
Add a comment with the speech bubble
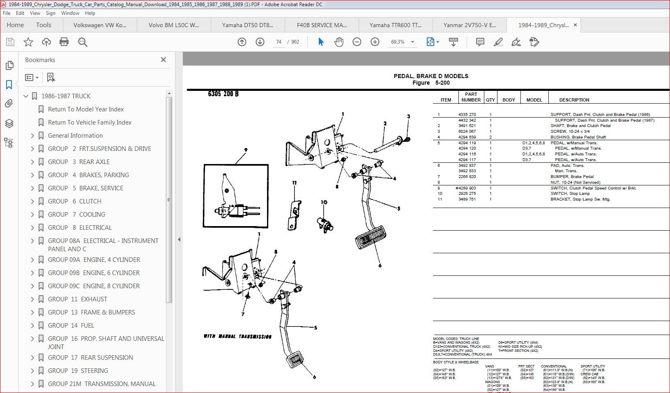pos(480,42)
